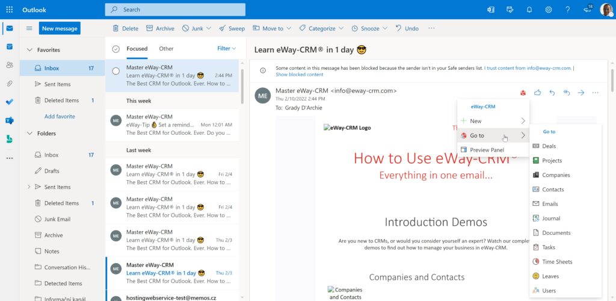The image size is (616, 301).
Task: Go to Deals
Action: [x=565, y=146]
